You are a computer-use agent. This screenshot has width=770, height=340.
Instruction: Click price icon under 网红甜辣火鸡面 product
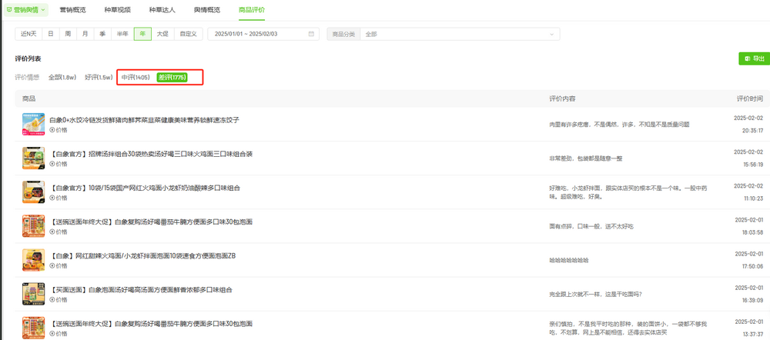[52, 266]
